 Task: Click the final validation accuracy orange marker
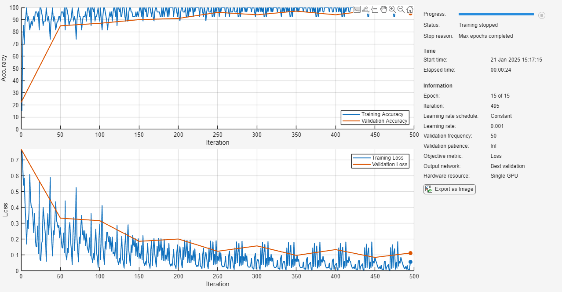pos(410,13)
